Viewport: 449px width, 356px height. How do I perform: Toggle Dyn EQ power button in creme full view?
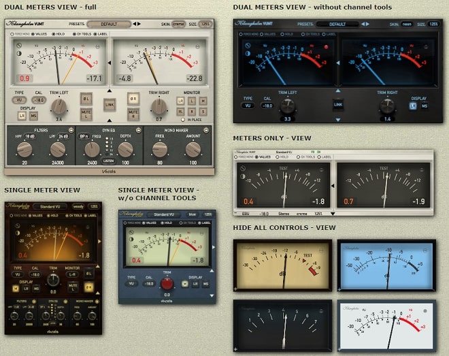pyautogui.click(x=139, y=130)
